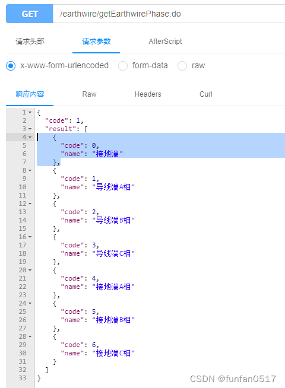This screenshot has height=388, width=285.
Task: Open the Curl tab
Action: tap(206, 94)
